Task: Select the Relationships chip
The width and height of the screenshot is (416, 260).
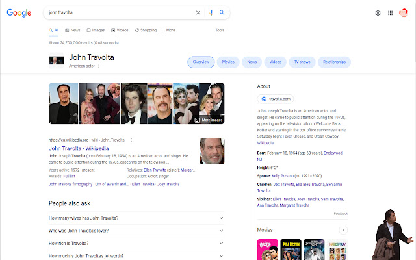Action: [334, 62]
